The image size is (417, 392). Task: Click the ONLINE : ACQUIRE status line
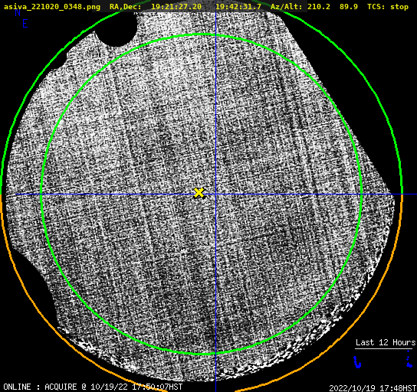(x=93, y=387)
